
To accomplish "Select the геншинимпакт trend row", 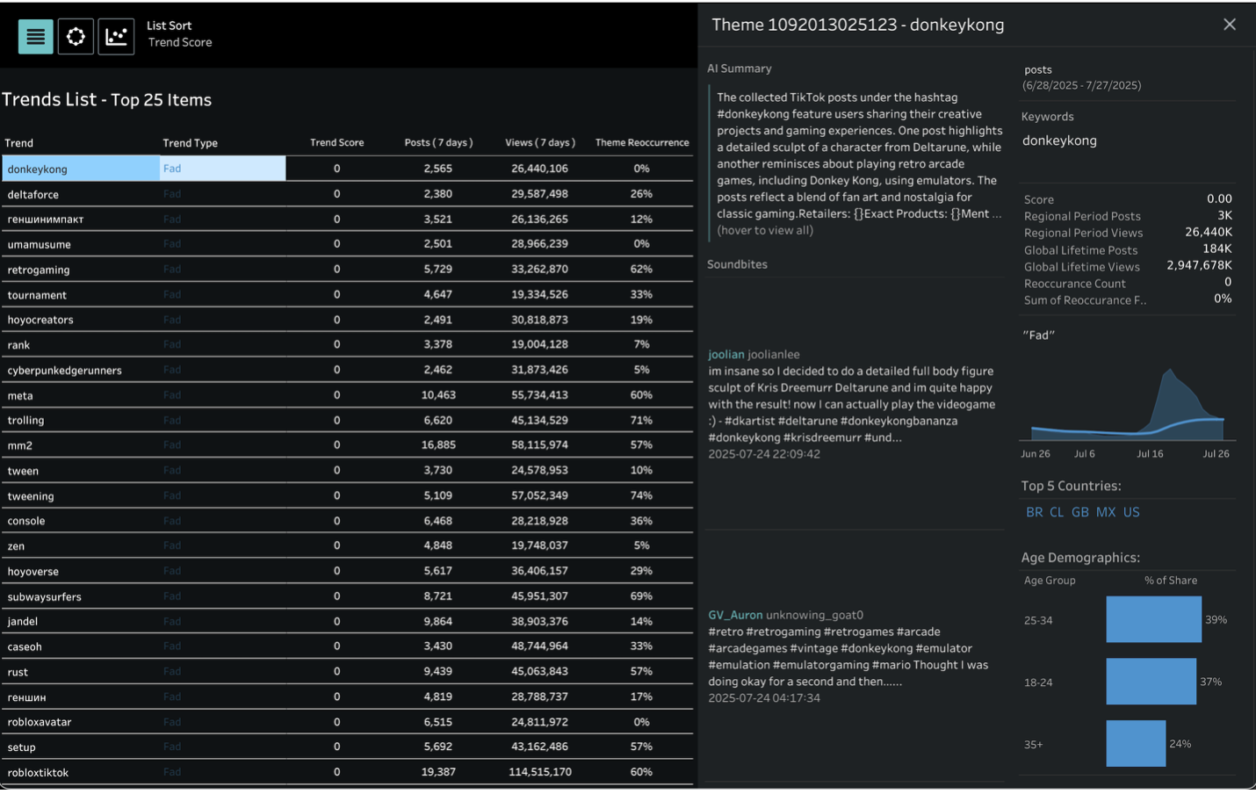I will pyautogui.click(x=347, y=219).
